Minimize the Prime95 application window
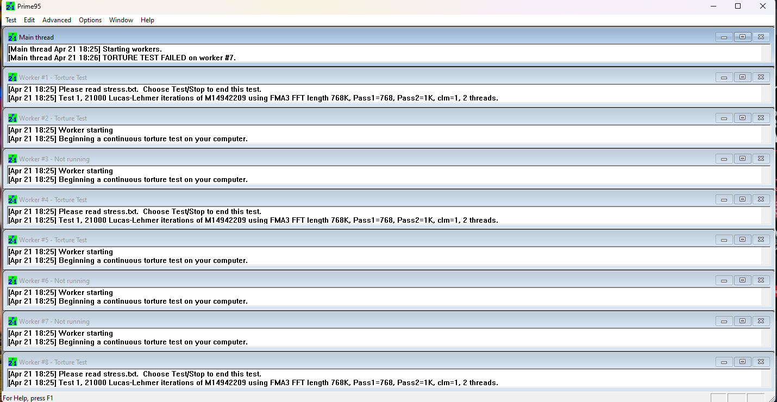Screen dimensions: 777x402 tap(713, 6)
